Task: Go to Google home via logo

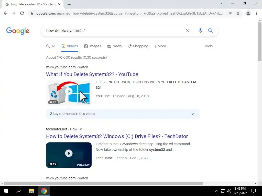Action: 18,31
